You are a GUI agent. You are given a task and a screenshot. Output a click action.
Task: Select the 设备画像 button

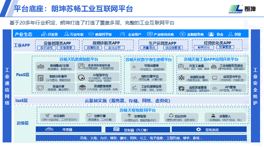66,48
